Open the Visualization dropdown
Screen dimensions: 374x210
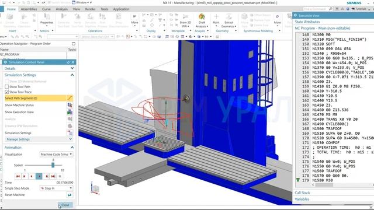[56, 154]
